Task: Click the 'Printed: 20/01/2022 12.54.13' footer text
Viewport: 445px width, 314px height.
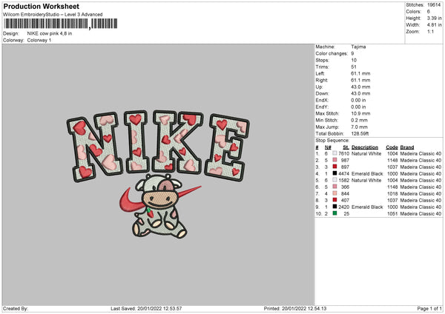Action: click(295, 308)
